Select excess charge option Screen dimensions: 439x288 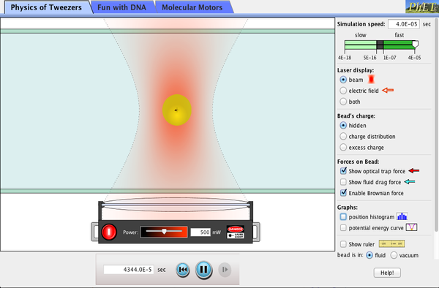pos(343,147)
